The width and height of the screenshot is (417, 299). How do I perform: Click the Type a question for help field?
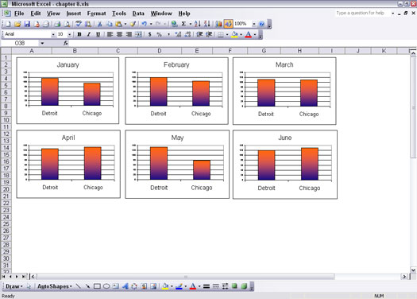pyautogui.click(x=363, y=13)
